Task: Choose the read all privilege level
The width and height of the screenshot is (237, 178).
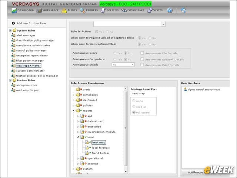Action: click(134, 106)
